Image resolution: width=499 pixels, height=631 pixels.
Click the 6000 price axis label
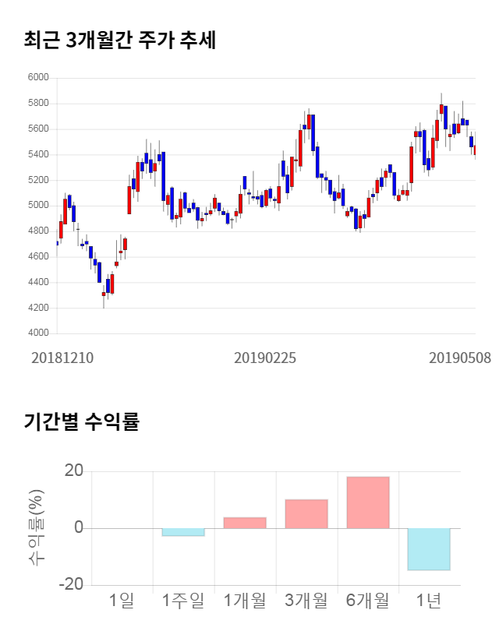(x=37, y=78)
